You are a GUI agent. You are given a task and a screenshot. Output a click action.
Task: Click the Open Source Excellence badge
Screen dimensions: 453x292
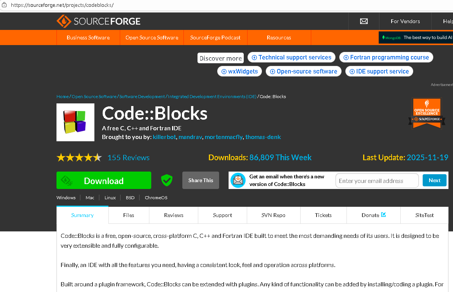coord(426,113)
